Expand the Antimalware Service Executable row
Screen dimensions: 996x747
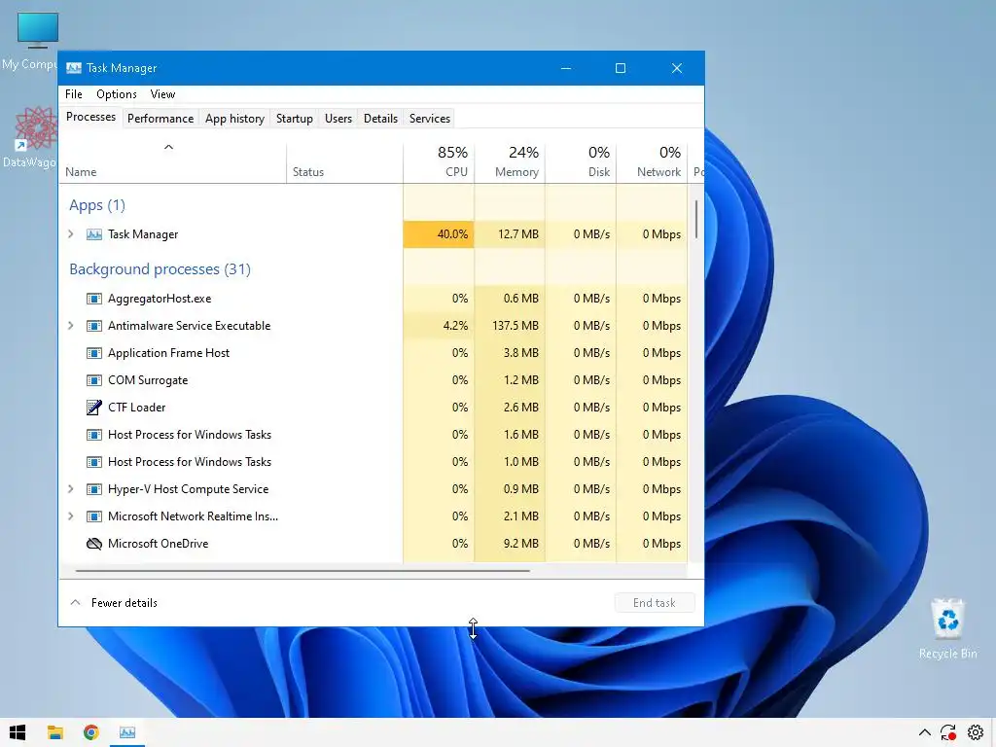pyautogui.click(x=70, y=326)
